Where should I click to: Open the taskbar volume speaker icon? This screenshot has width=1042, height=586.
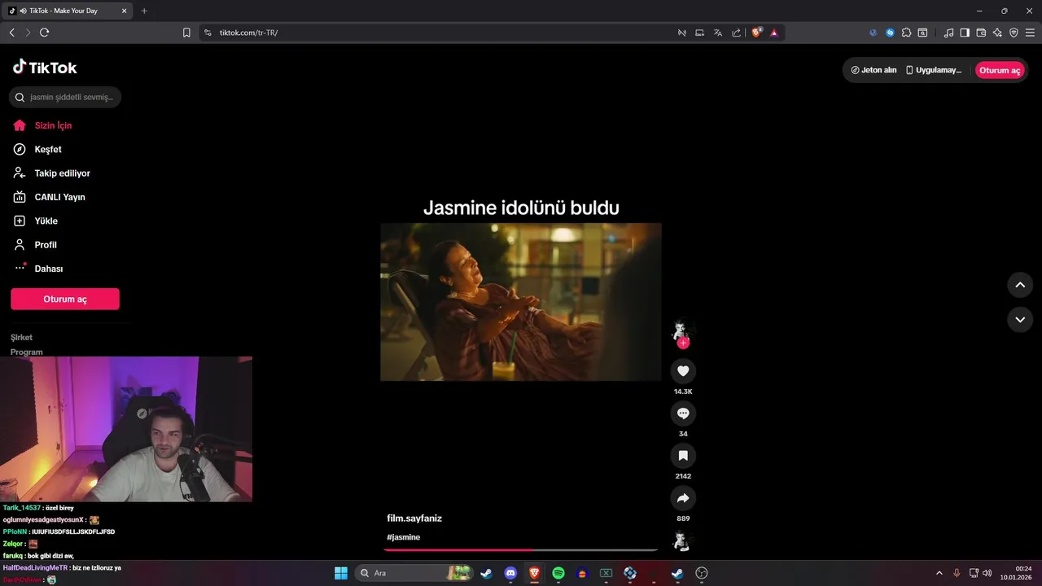click(x=987, y=573)
